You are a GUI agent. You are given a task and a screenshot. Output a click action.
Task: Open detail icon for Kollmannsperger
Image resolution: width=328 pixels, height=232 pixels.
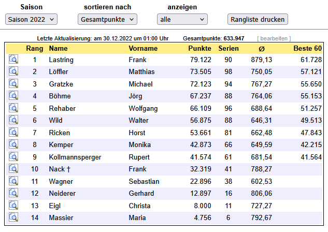(13, 157)
